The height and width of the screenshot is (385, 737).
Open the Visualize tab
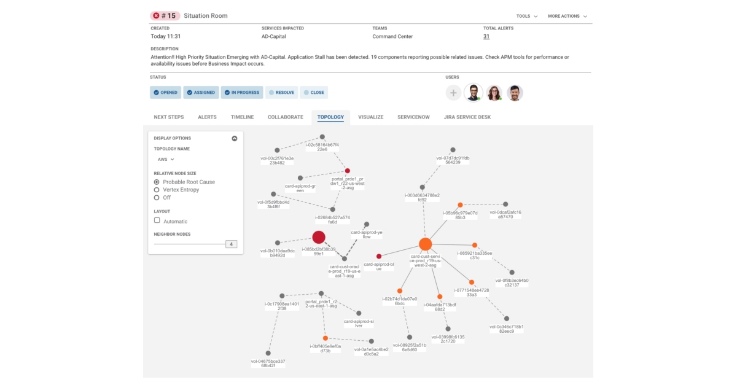370,116
